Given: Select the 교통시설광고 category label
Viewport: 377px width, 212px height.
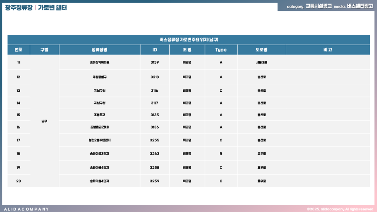Looking at the screenshot, I should tap(318, 6).
